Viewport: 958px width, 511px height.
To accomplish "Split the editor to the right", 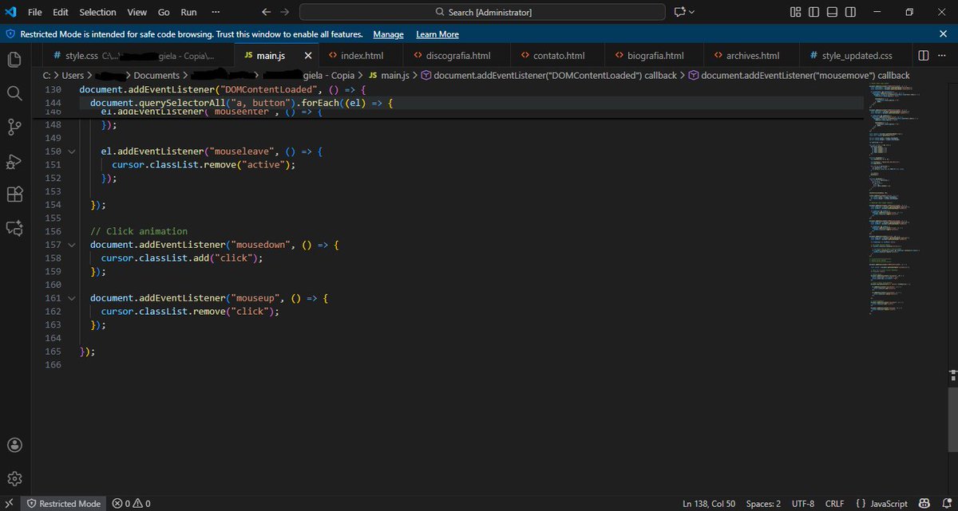I will (x=923, y=56).
